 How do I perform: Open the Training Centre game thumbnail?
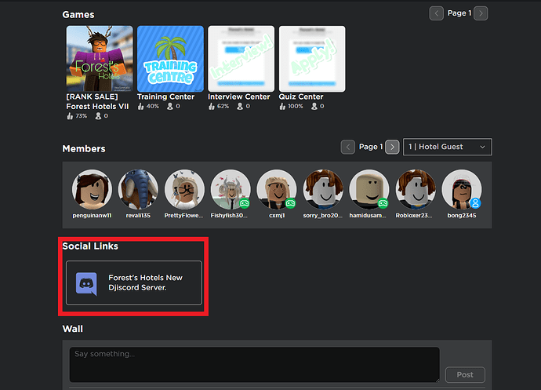tap(170, 59)
